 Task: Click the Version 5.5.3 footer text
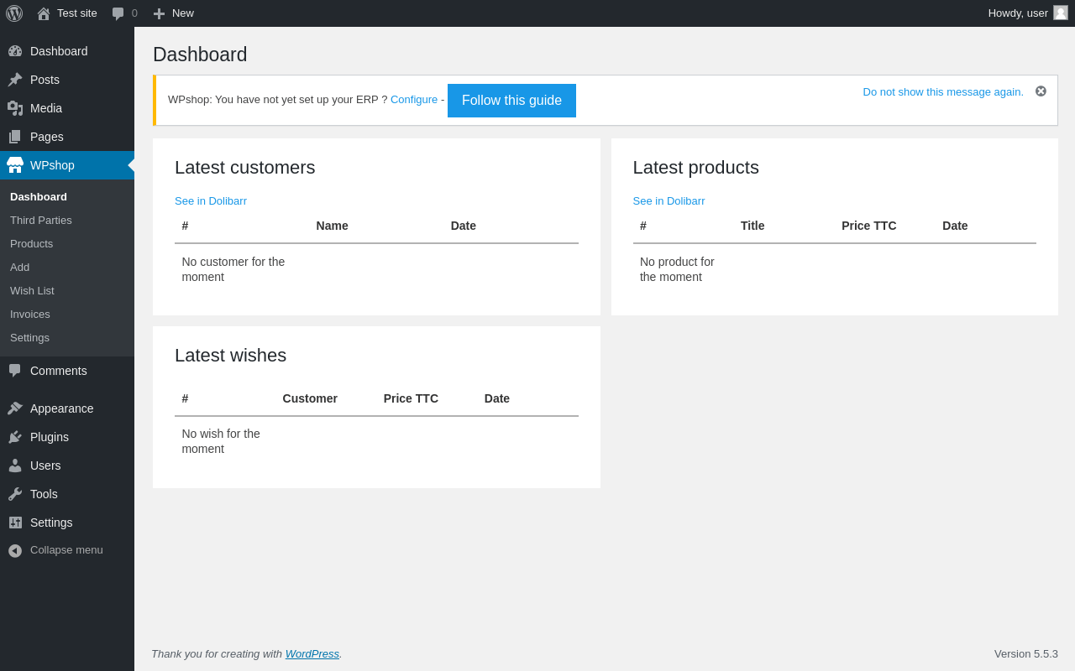coord(1026,653)
